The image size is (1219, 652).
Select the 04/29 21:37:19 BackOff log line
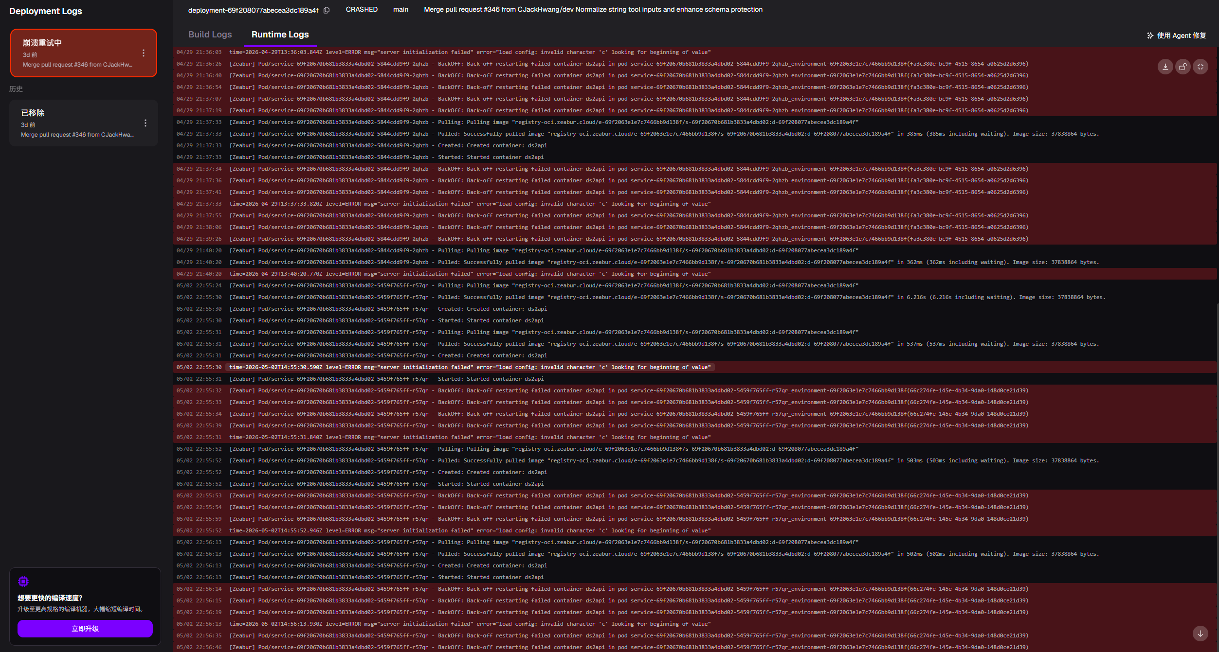(x=695, y=110)
